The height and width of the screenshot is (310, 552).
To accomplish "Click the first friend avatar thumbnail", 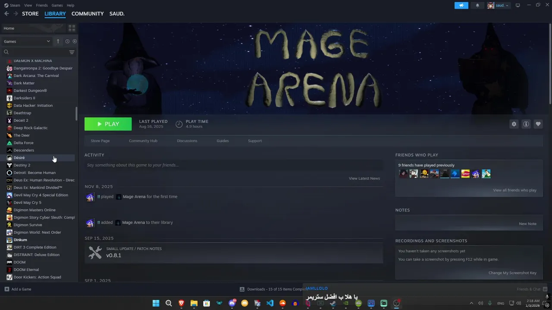I will (403, 174).
